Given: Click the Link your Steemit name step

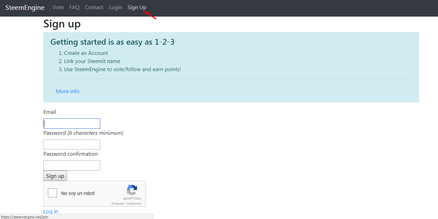Looking at the screenshot, I should pos(92,61).
